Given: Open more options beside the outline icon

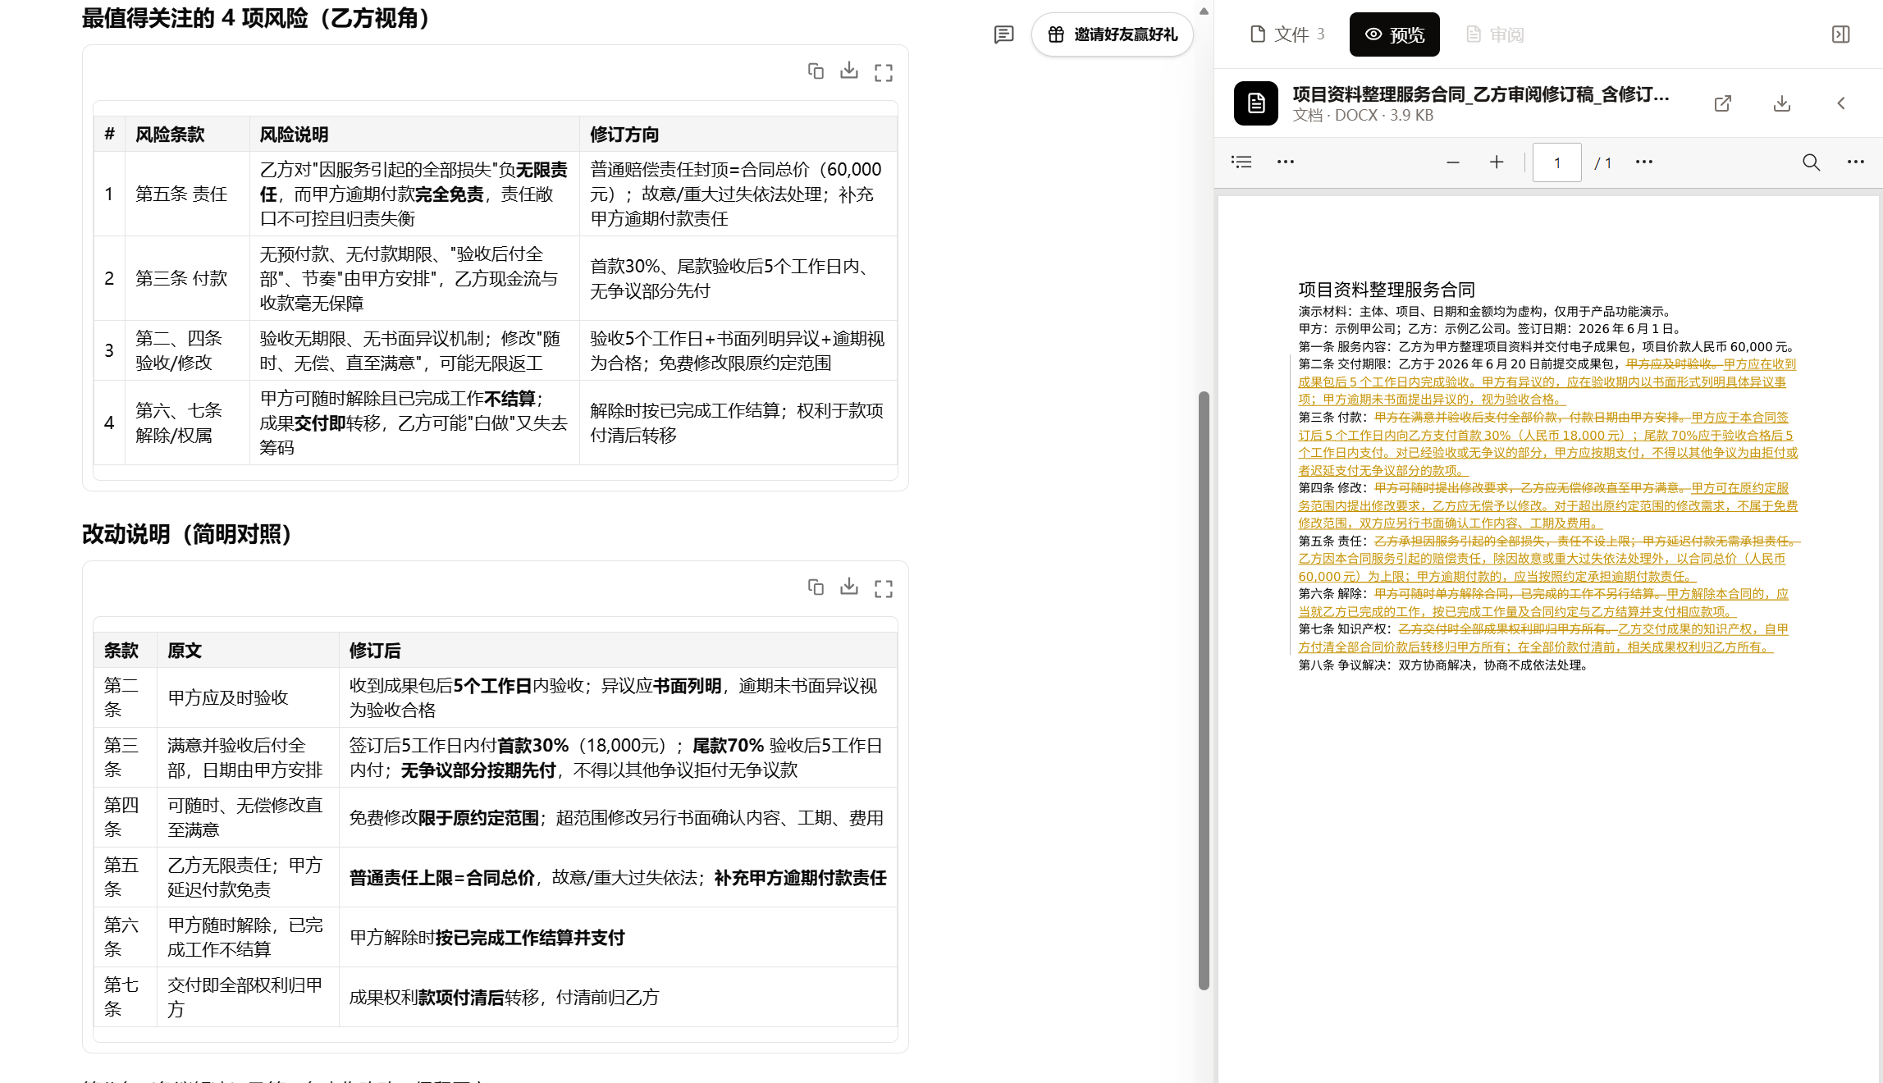Looking at the screenshot, I should point(1286,162).
